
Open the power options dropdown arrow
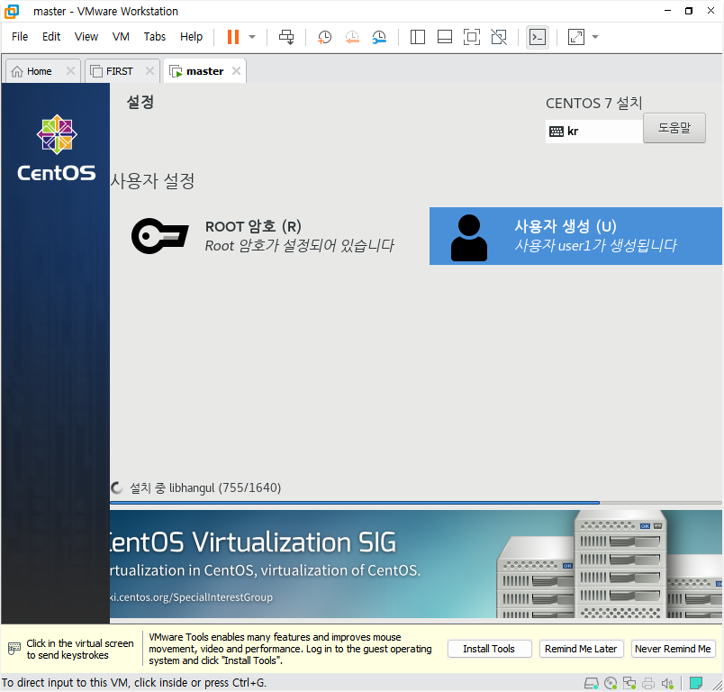(x=252, y=37)
